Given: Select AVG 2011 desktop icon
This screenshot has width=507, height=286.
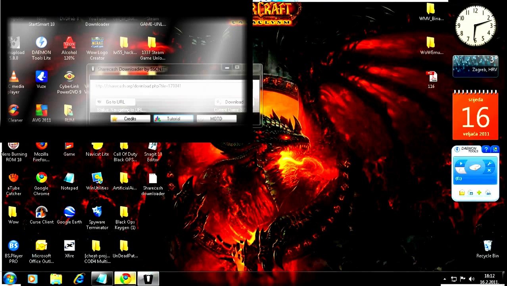Looking at the screenshot, I should pyautogui.click(x=41, y=113).
